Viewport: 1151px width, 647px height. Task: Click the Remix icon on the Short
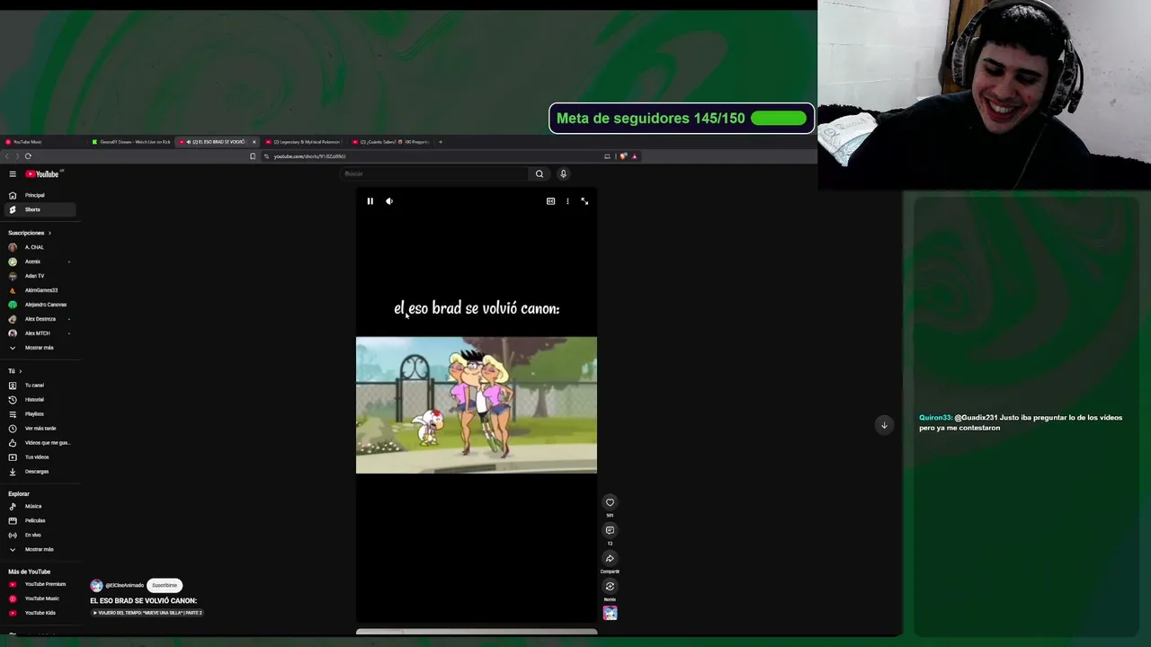point(610,586)
